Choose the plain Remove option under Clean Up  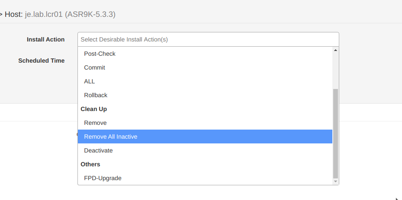(95, 123)
